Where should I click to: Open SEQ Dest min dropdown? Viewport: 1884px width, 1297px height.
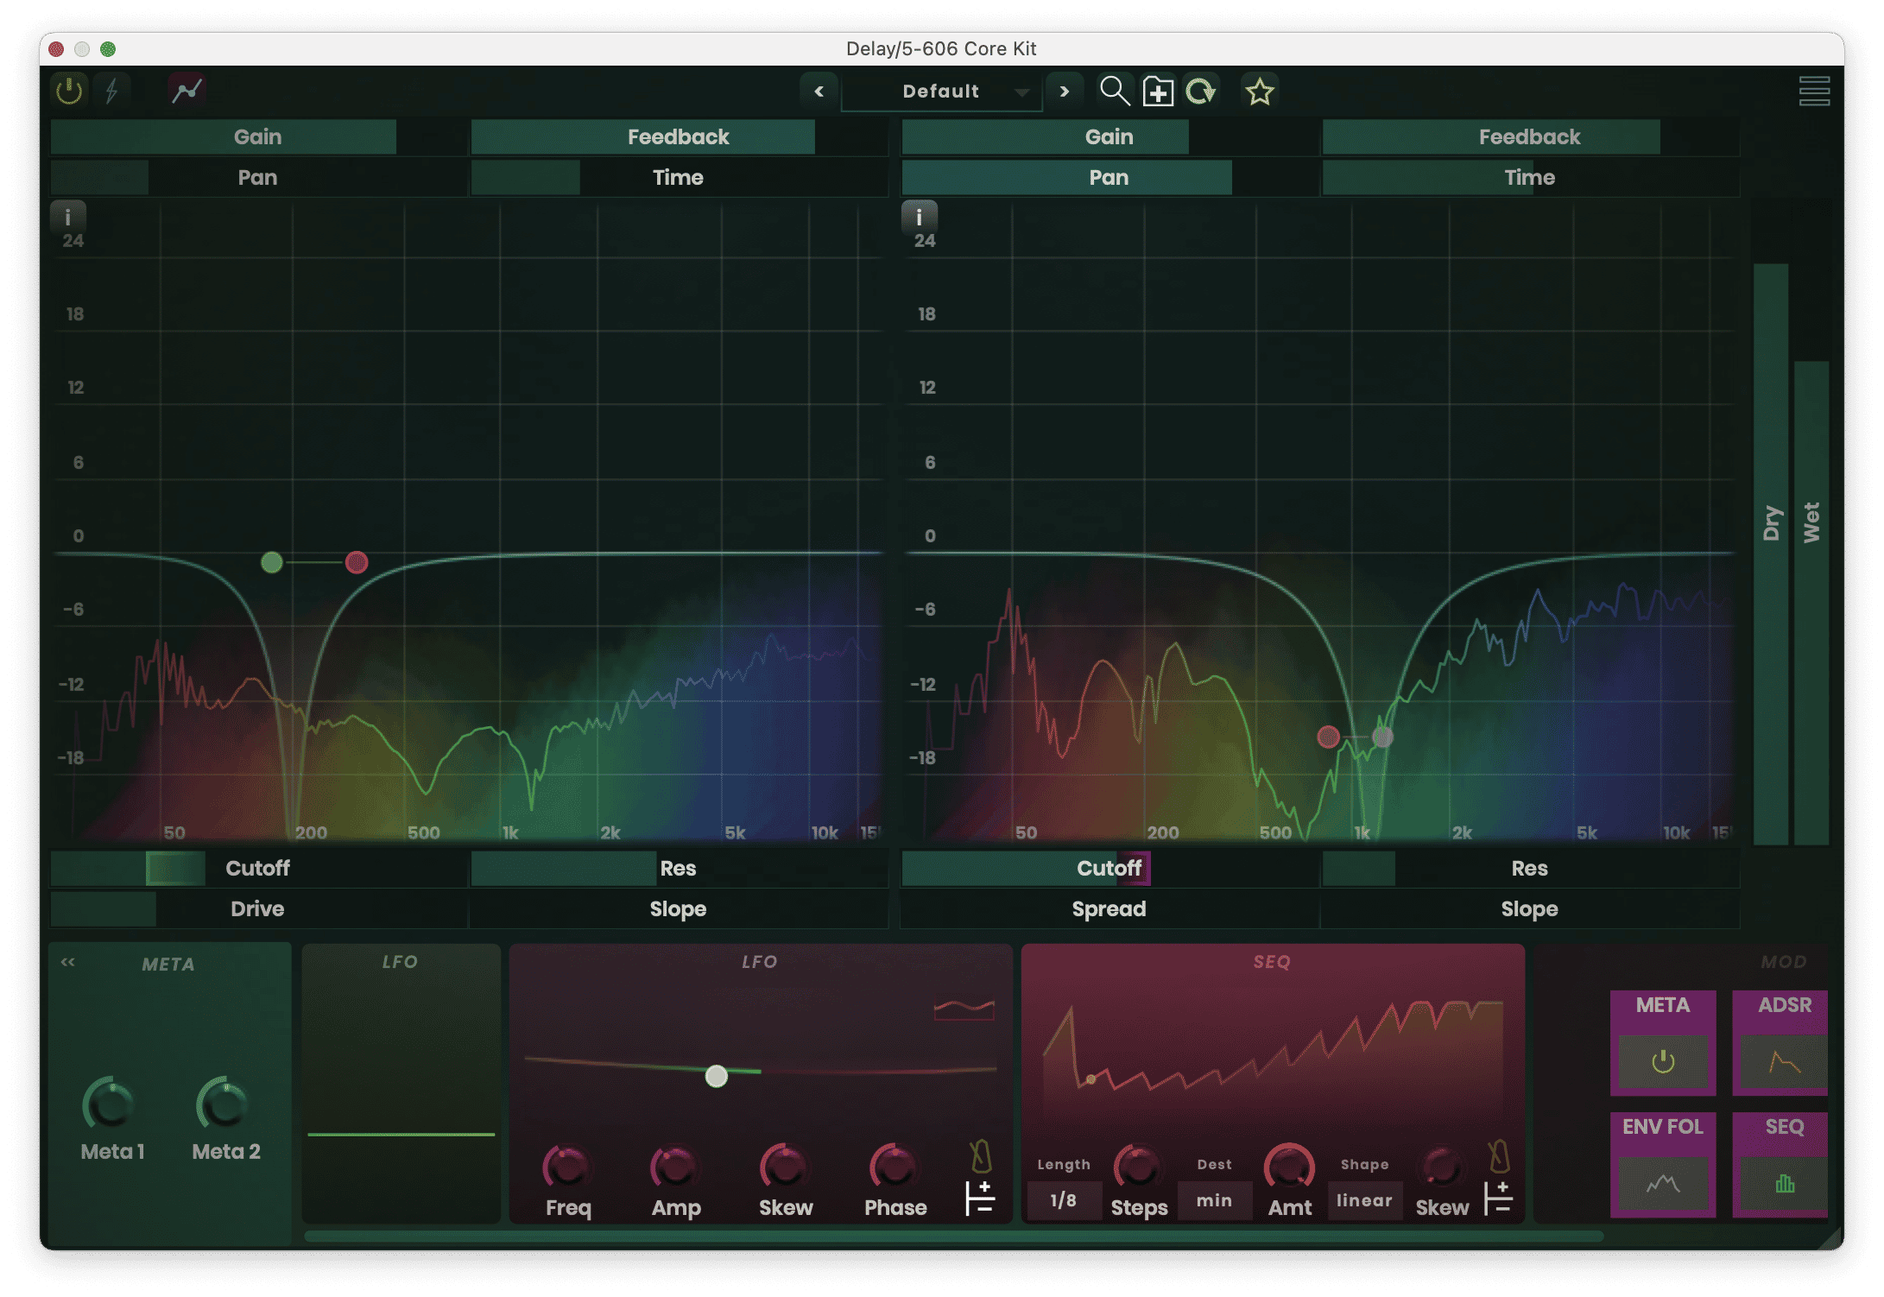tap(1214, 1200)
